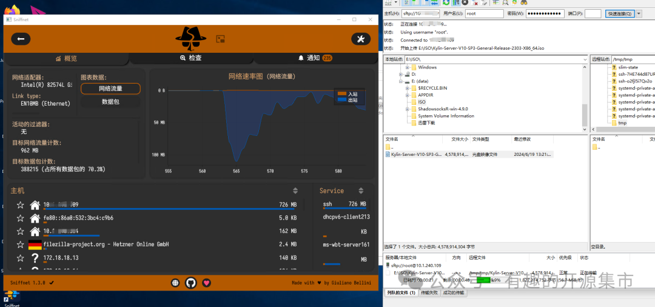Click the German flag icon for filezilla-project.org
Viewport: 655px width, 307px height.
point(35,245)
